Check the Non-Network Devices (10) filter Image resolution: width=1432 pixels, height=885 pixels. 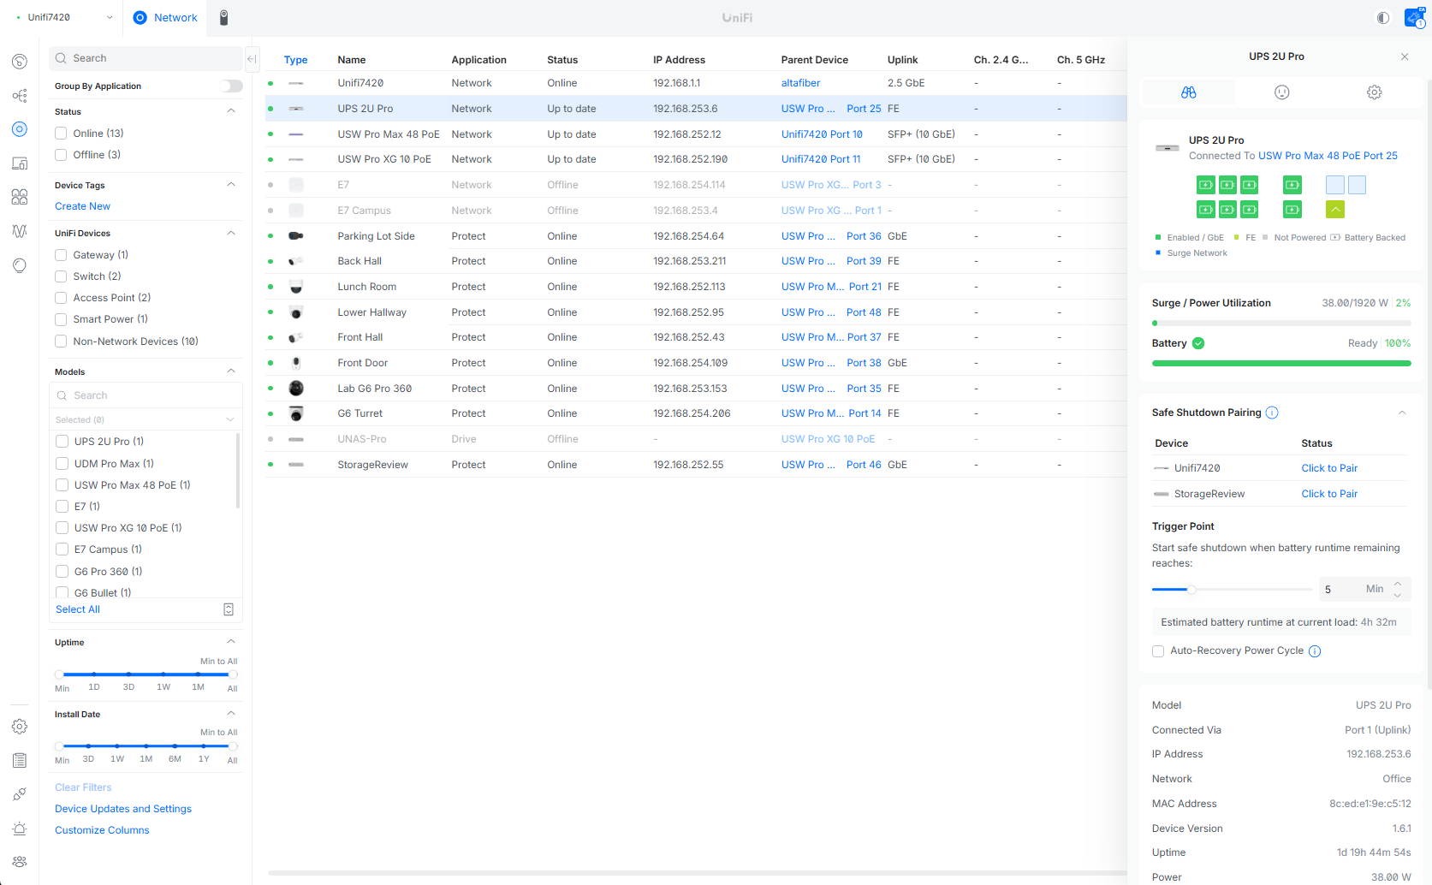tap(61, 342)
